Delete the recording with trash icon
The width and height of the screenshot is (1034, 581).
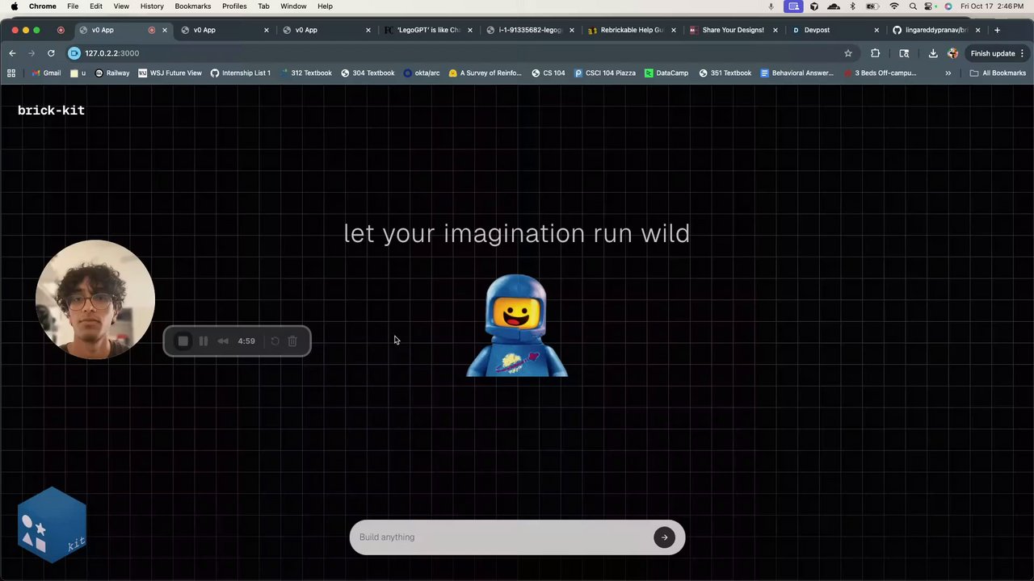coord(292,341)
